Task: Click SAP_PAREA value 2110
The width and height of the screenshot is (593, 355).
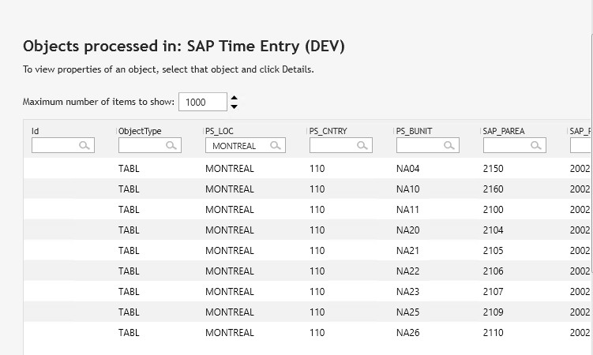Action: [494, 332]
